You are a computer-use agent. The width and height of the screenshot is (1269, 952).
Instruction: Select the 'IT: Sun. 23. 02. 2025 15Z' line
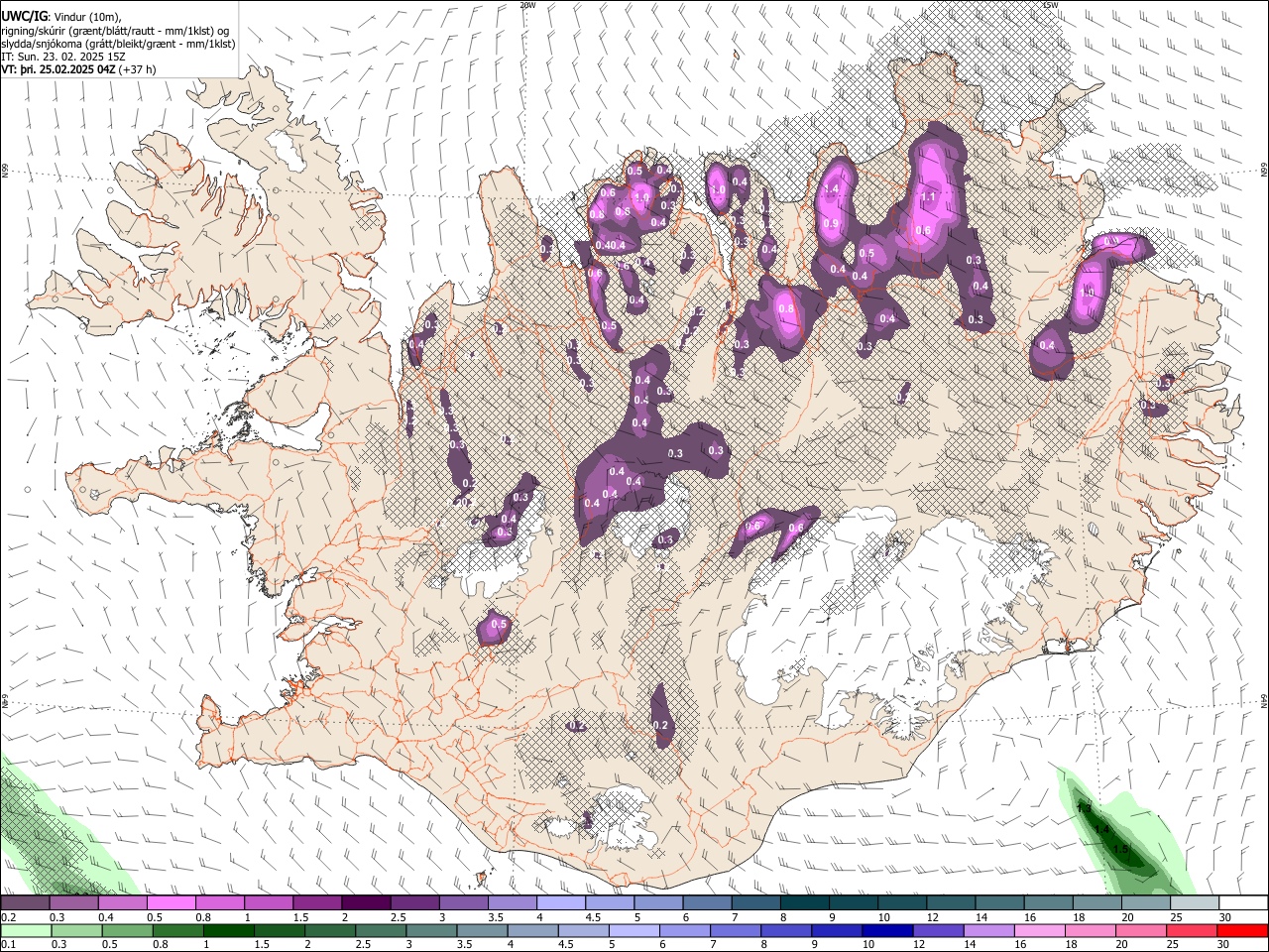coord(62,57)
